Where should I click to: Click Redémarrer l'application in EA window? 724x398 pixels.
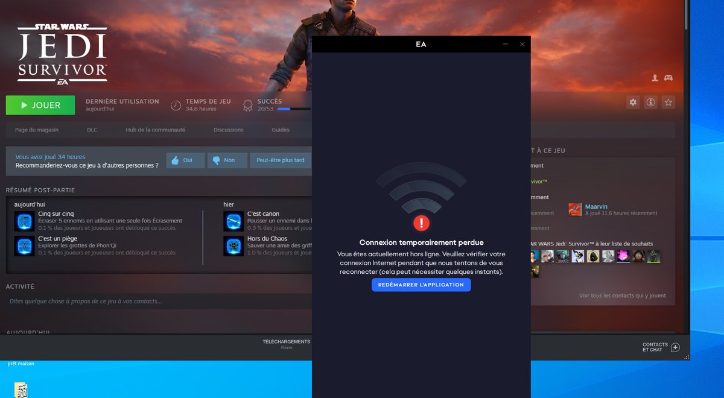tap(421, 285)
